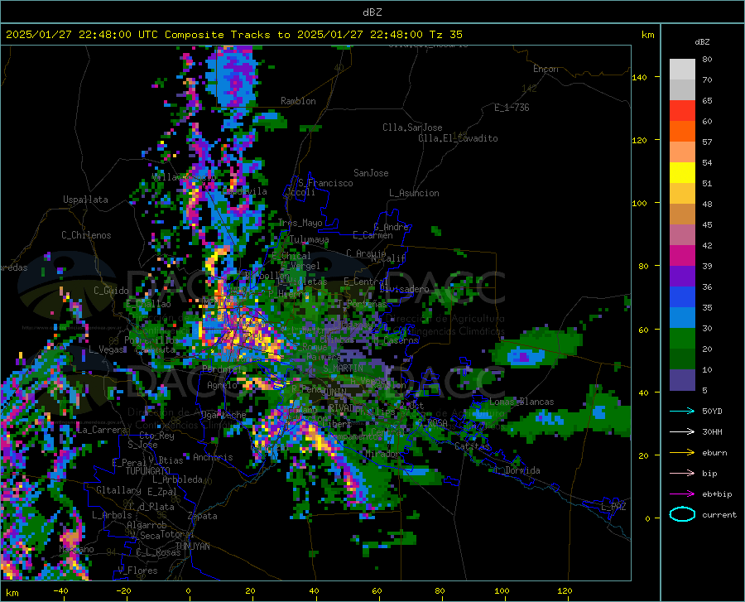
Task: Pick the slate swatch between 10 and 5
Action: tap(682, 380)
